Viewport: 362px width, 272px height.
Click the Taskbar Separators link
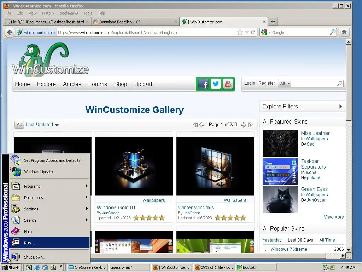click(313, 164)
